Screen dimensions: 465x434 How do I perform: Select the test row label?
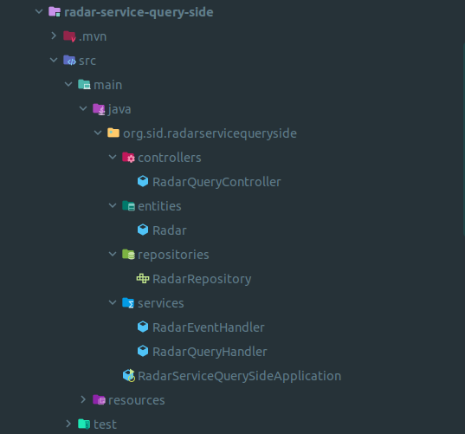click(106, 424)
